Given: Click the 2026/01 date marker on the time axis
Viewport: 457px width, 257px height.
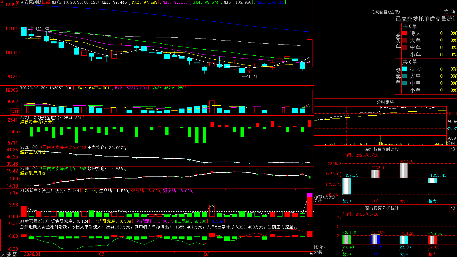Looking at the screenshot, I should point(32,254).
